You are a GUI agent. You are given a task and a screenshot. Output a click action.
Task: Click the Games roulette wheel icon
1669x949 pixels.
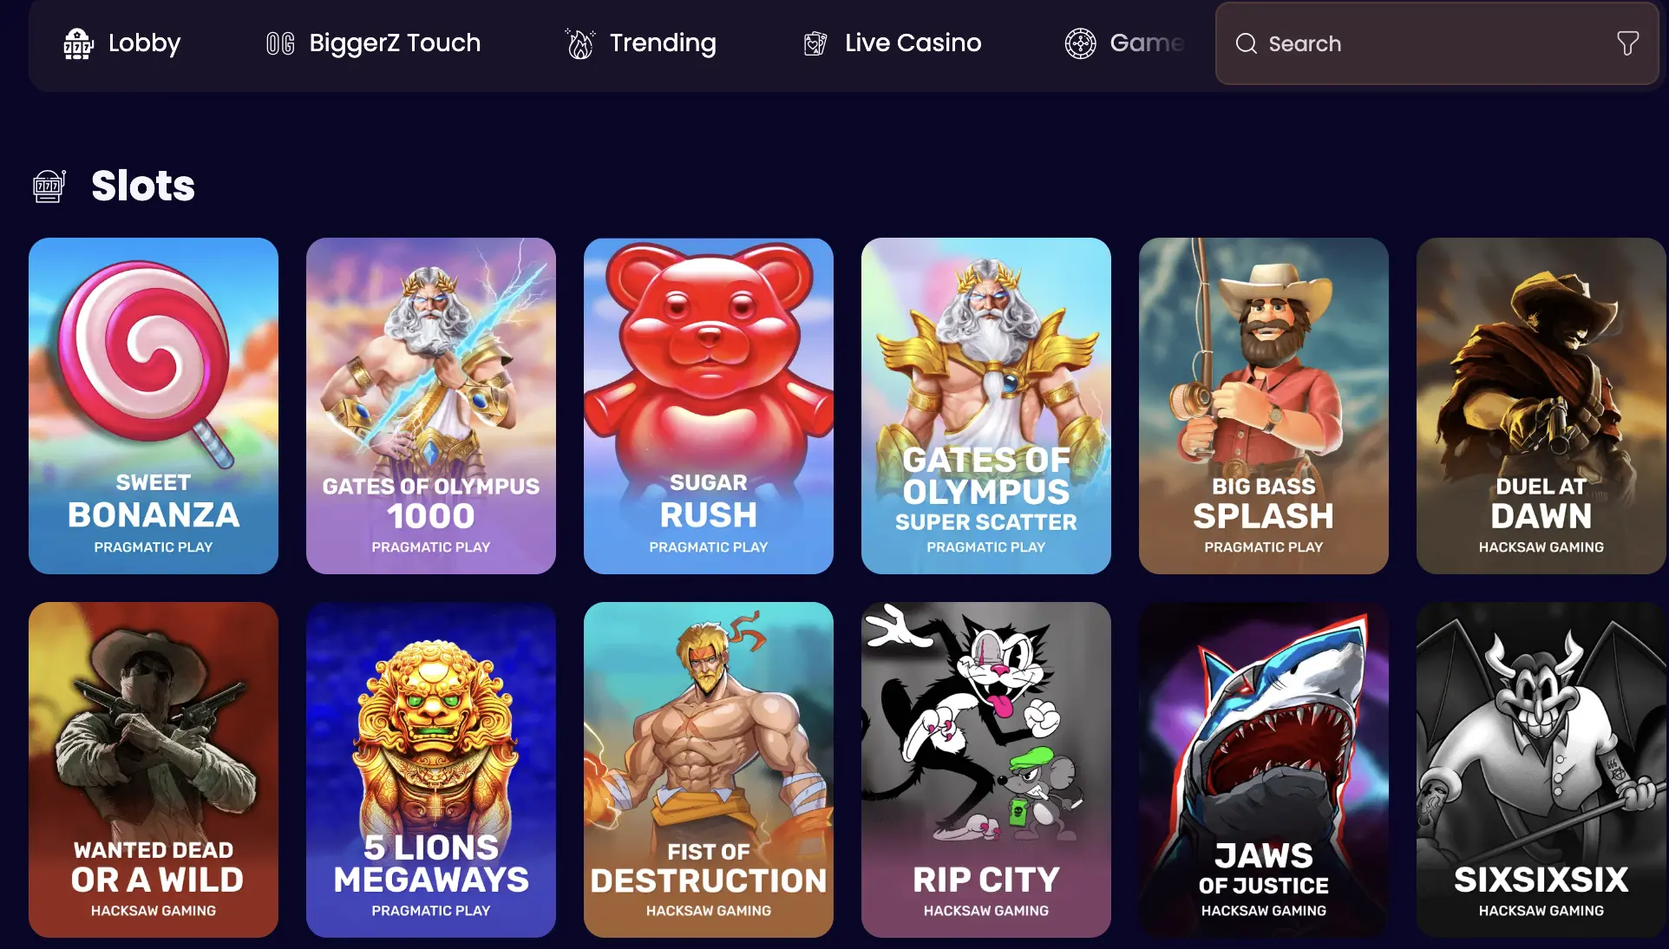coord(1080,43)
